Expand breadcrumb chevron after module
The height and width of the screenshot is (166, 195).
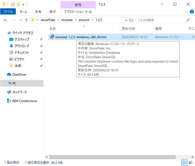tap(76, 20)
